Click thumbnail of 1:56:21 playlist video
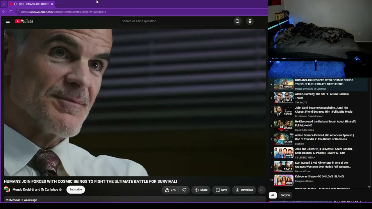The height and width of the screenshot is (209, 372). [284, 84]
